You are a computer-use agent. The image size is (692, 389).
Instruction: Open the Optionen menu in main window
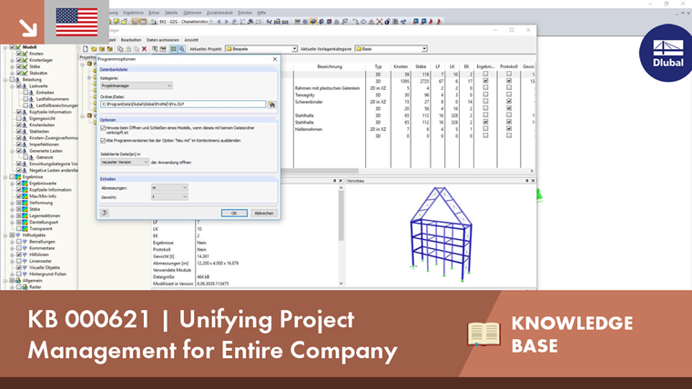click(x=192, y=13)
